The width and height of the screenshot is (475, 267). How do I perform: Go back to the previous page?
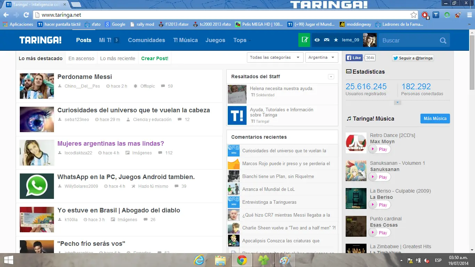click(6, 15)
